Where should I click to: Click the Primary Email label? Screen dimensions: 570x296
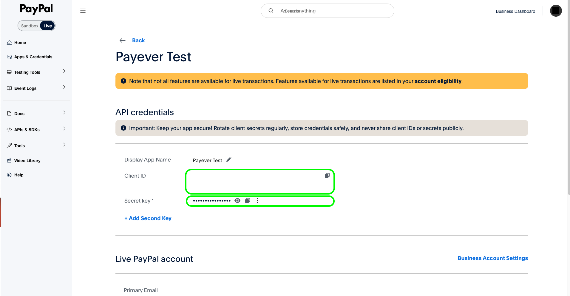(140, 290)
